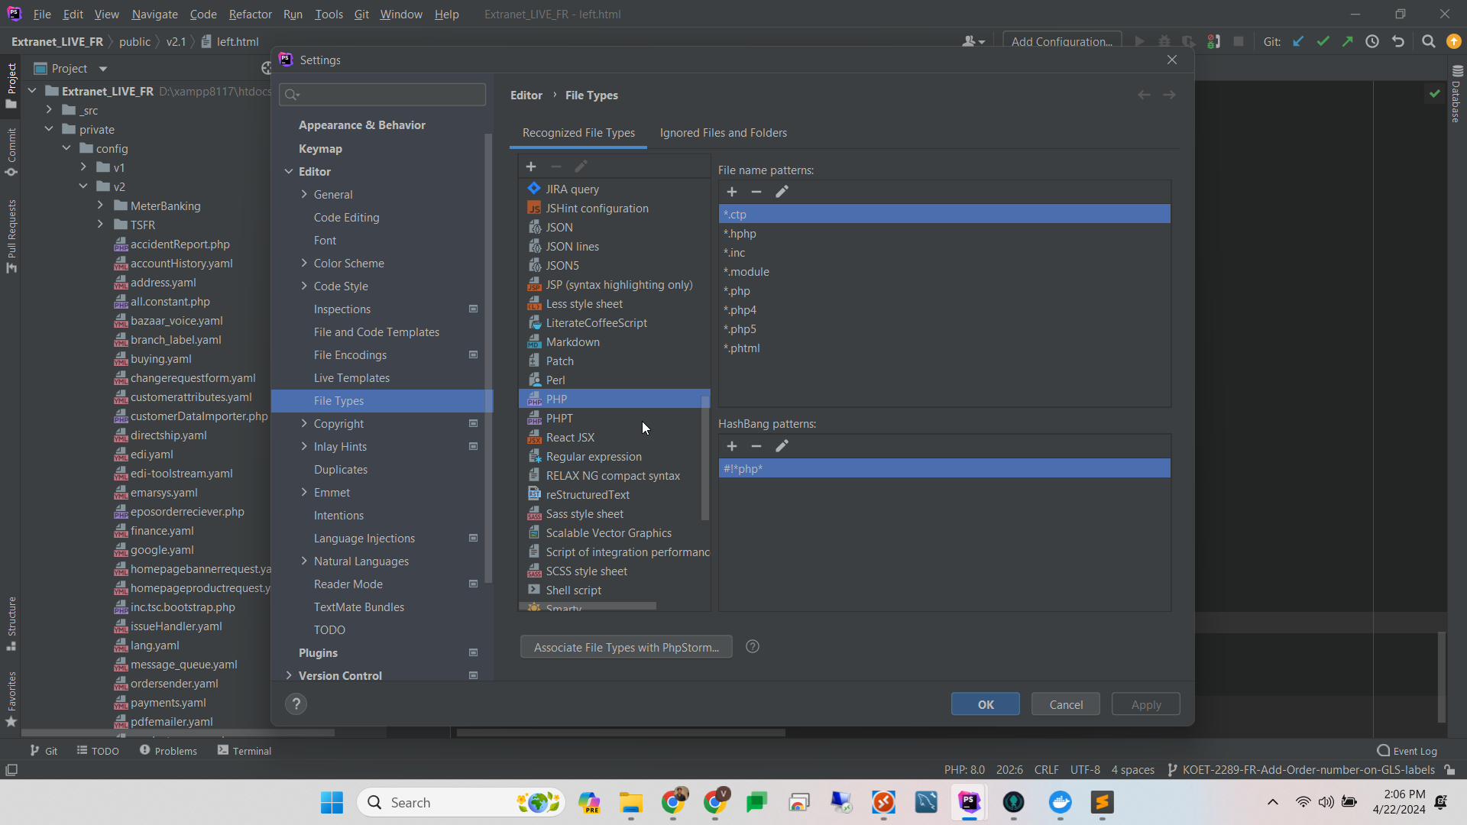This screenshot has height=825, width=1467.
Task: Open the Database tool window
Action: [1456, 95]
